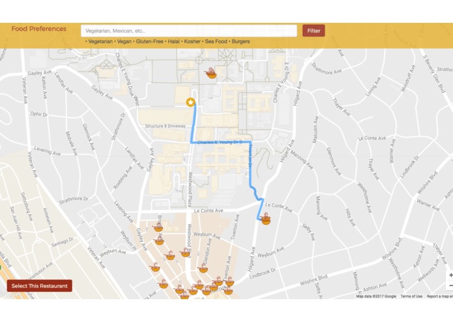The image size is (453, 322).
Task: Focus the food preferences search field
Action: [x=189, y=31]
